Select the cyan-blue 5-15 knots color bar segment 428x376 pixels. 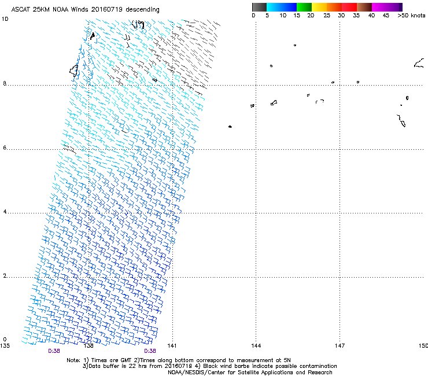tap(282, 7)
